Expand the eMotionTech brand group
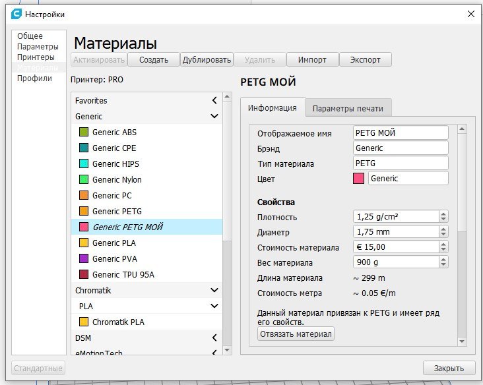Image resolution: width=483 pixels, height=385 pixels. pyautogui.click(x=214, y=353)
